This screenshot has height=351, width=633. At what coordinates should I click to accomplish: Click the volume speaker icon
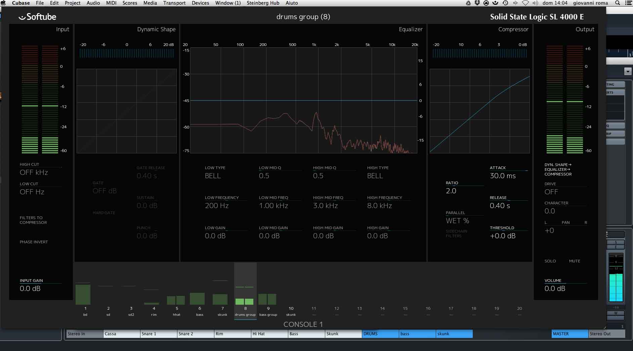click(535, 3)
